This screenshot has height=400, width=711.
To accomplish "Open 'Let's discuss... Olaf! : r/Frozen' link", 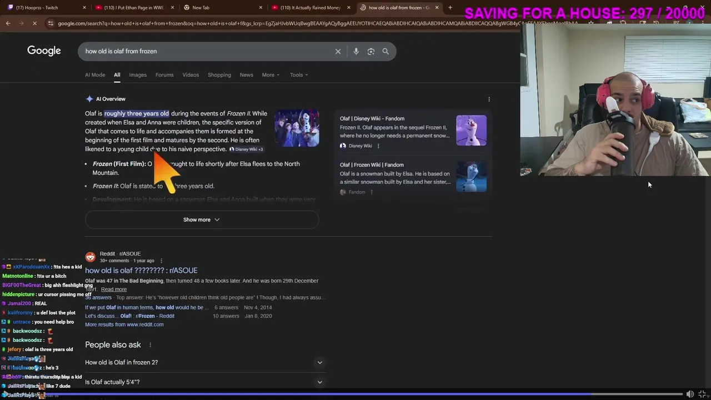I will tap(129, 316).
